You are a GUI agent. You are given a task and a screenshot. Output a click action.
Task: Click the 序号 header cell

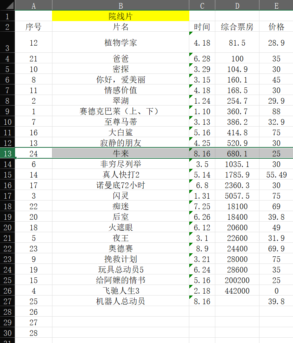tap(34, 27)
